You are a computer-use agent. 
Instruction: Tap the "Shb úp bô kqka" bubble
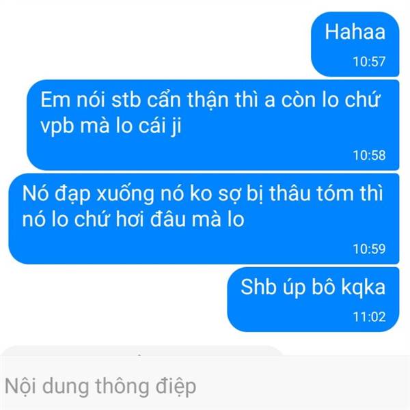[x=313, y=299]
